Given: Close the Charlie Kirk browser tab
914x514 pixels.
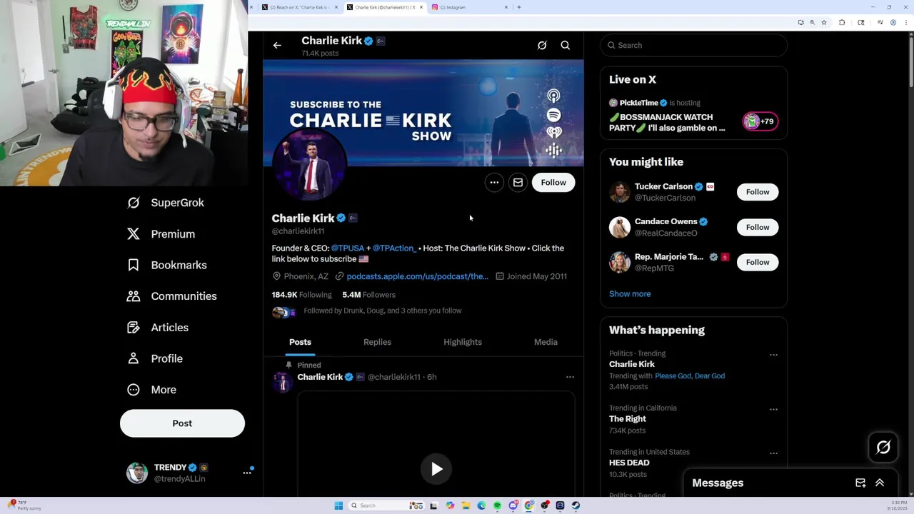Looking at the screenshot, I should tap(421, 7).
